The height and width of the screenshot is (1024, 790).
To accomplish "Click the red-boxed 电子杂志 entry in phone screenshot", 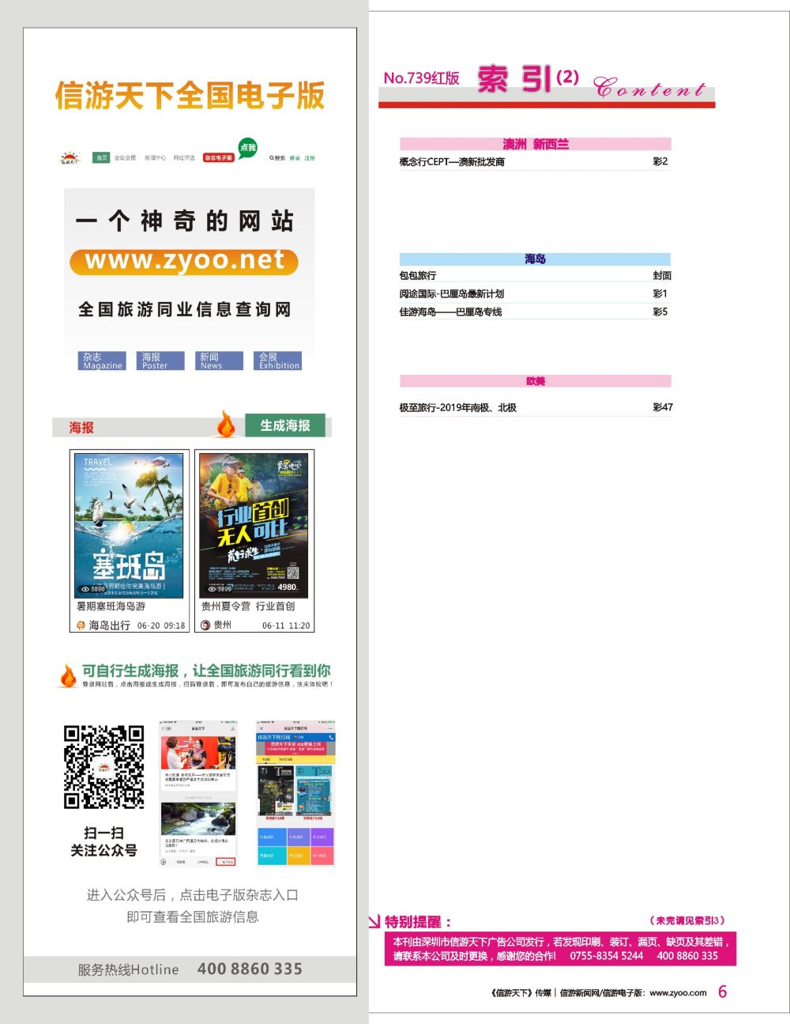I will pyautogui.click(x=226, y=862).
